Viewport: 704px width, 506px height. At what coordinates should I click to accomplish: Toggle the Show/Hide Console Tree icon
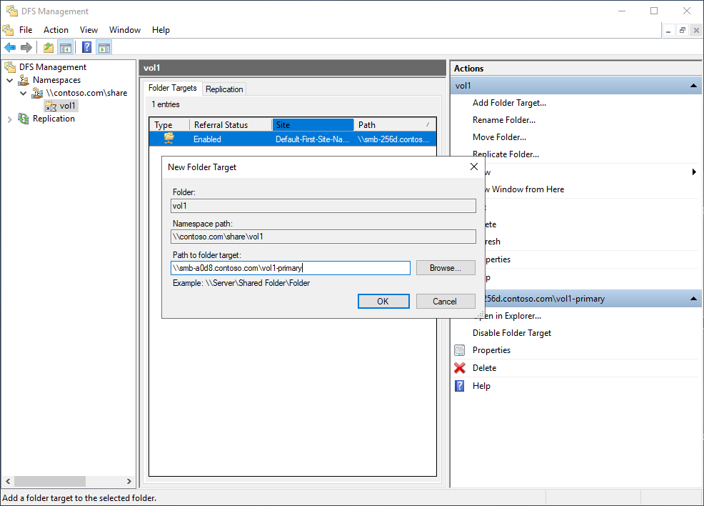(x=66, y=47)
